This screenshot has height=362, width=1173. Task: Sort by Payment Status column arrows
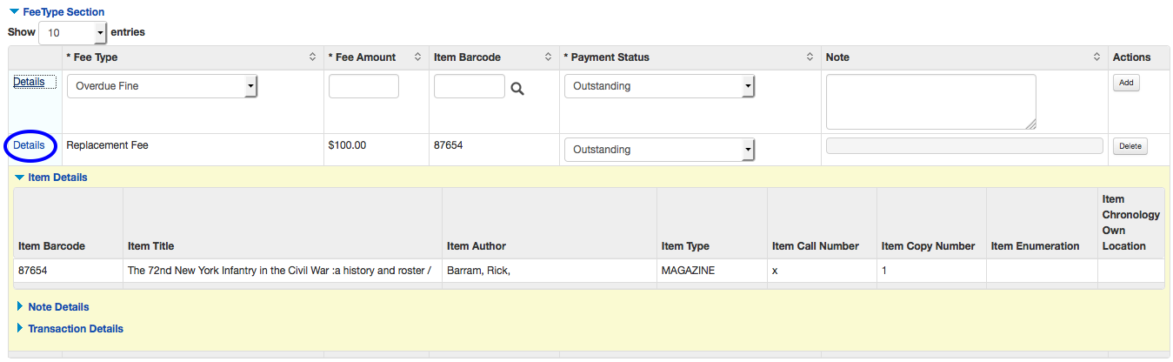pos(811,57)
